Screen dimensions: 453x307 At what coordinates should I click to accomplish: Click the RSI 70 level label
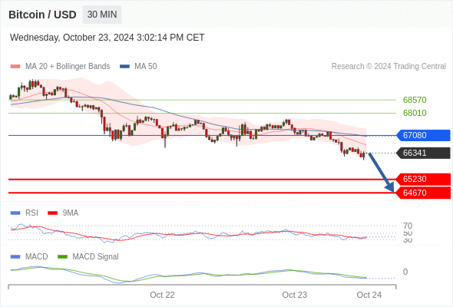tap(408, 226)
